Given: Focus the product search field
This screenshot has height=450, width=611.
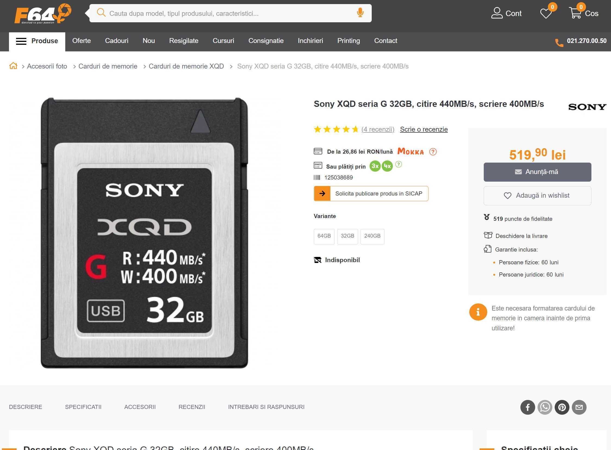Looking at the screenshot, I should [x=231, y=13].
